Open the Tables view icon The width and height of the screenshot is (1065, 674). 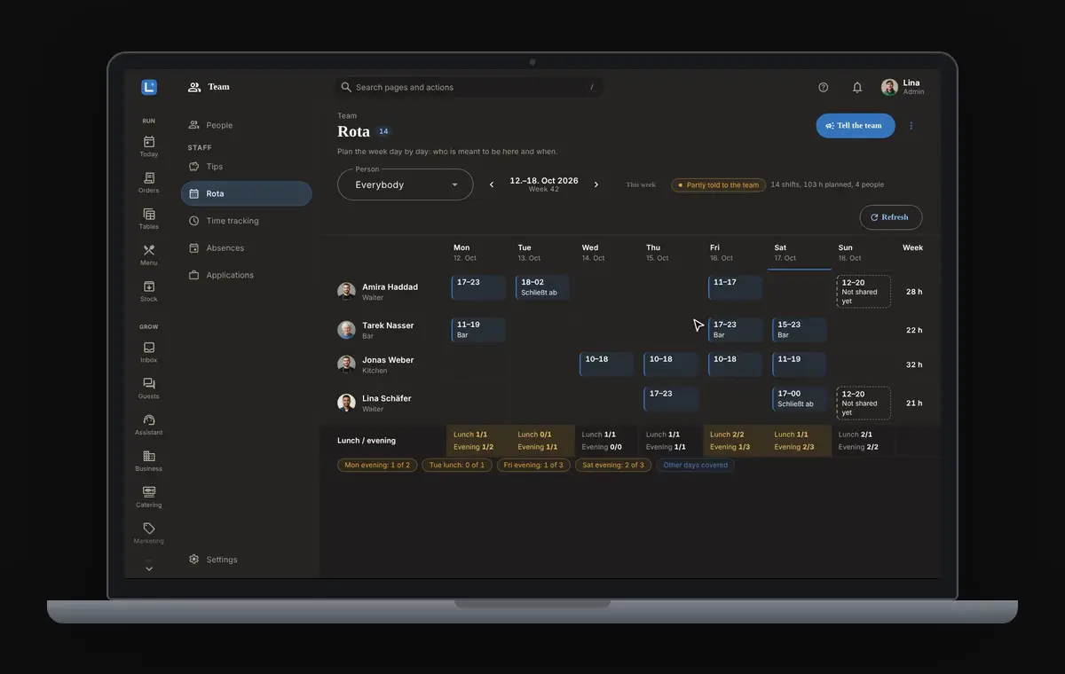tap(148, 219)
